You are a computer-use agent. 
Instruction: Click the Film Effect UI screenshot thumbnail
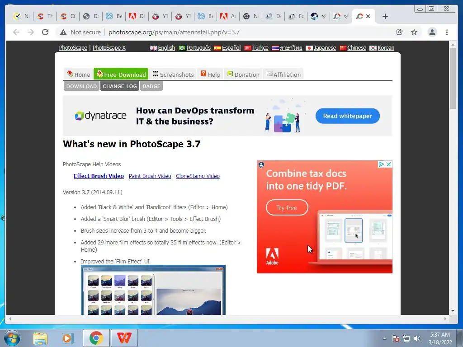point(153,290)
